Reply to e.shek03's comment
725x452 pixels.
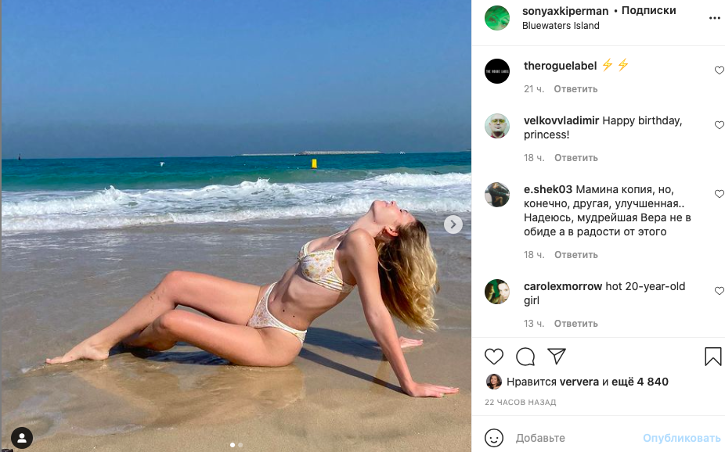click(576, 255)
